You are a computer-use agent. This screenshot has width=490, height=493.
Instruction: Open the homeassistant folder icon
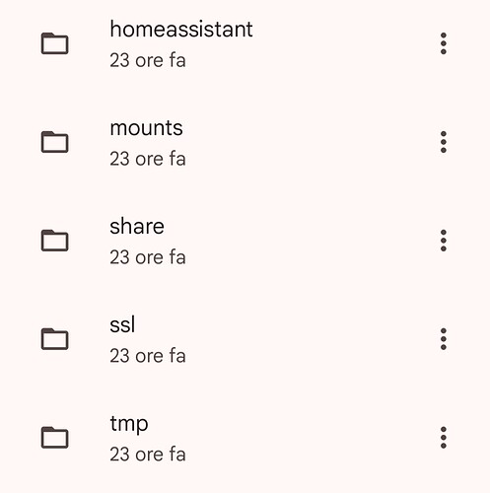click(x=54, y=43)
